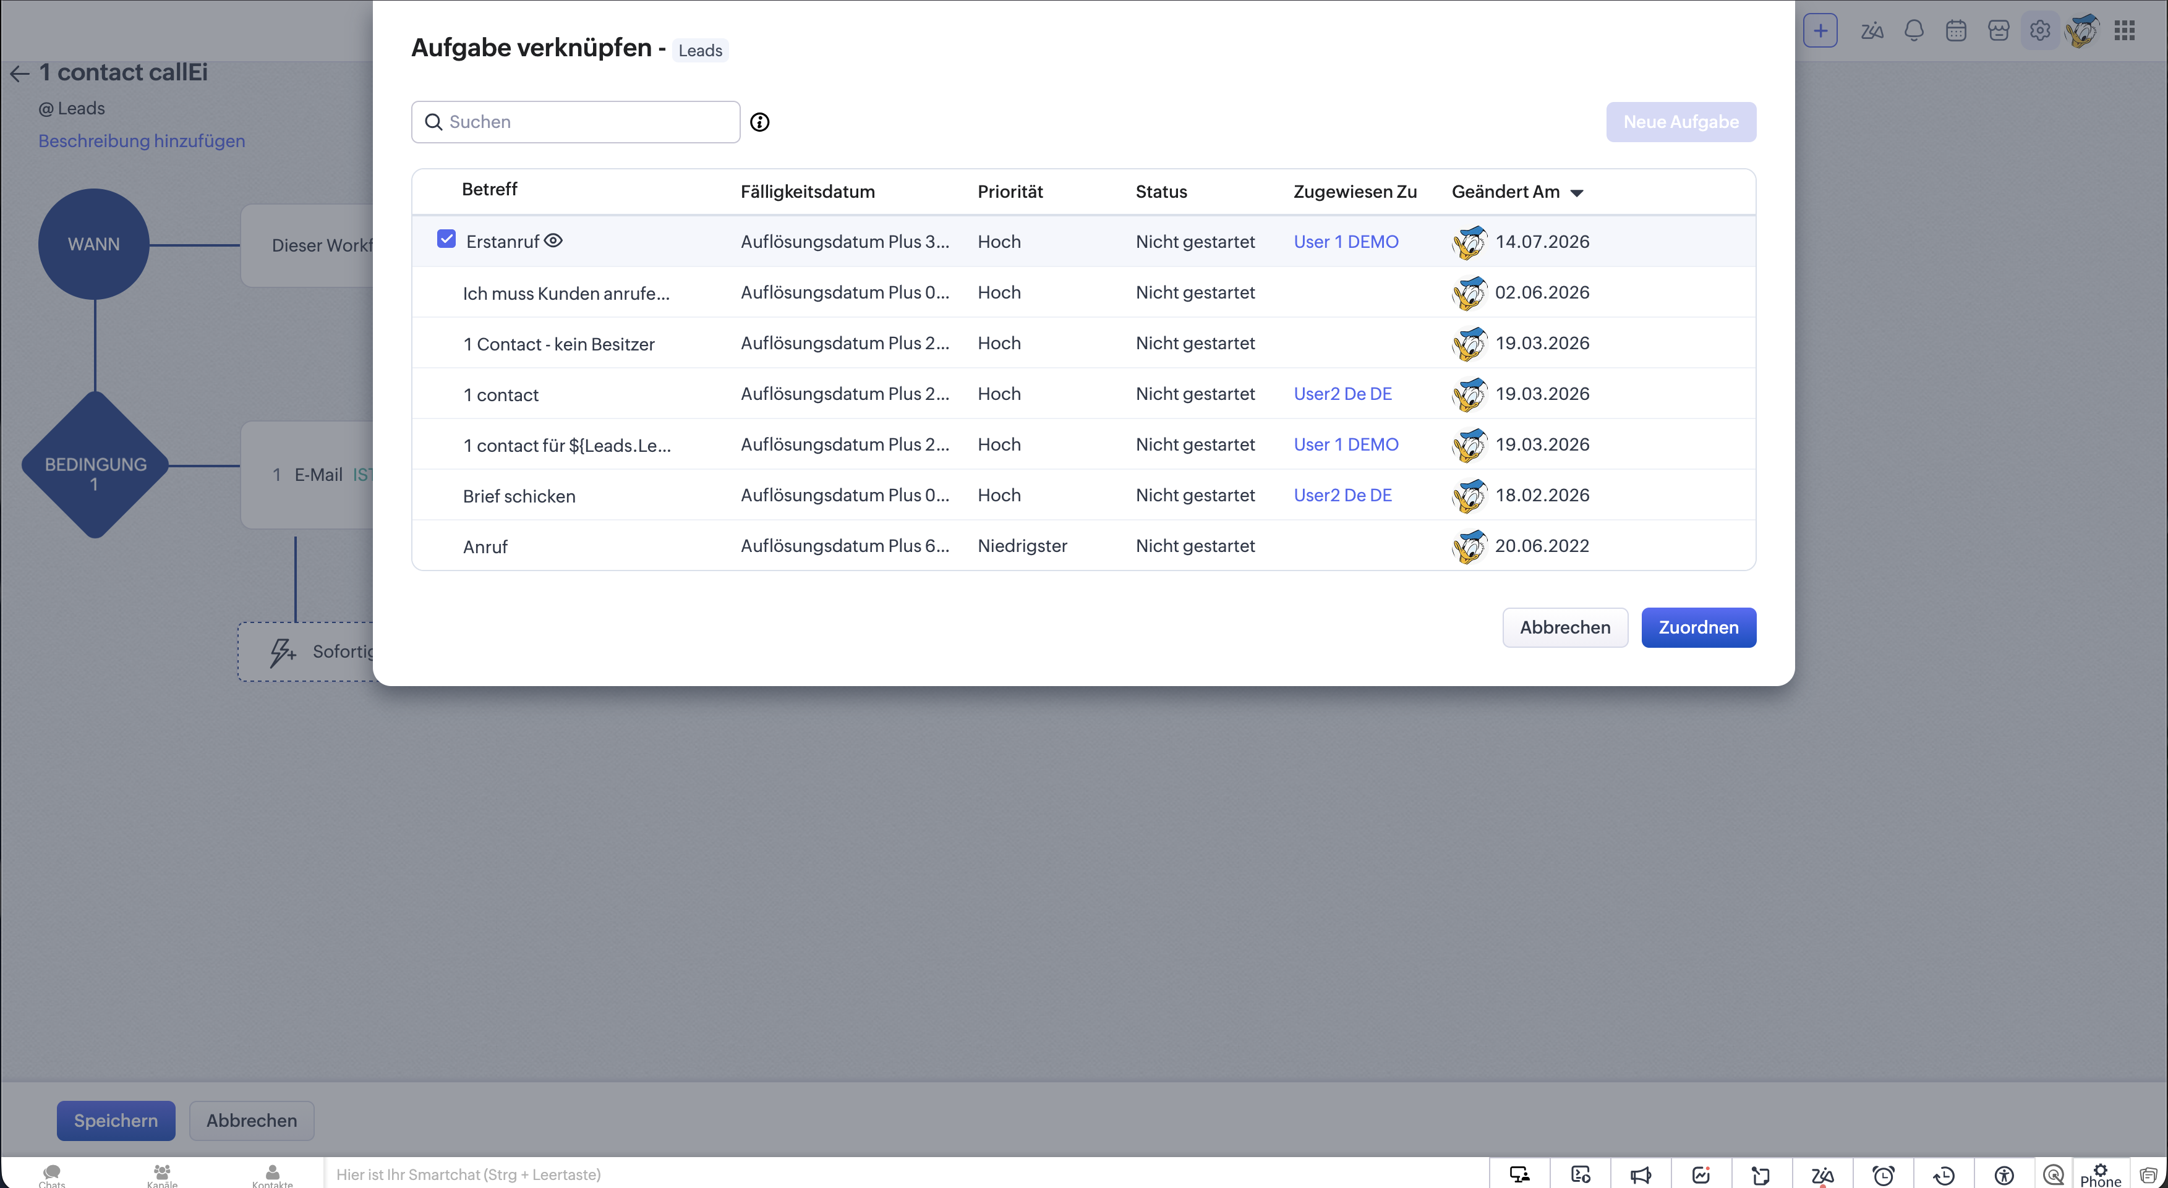
Task: Focus the Smartchat input bar
Action: click(907, 1174)
